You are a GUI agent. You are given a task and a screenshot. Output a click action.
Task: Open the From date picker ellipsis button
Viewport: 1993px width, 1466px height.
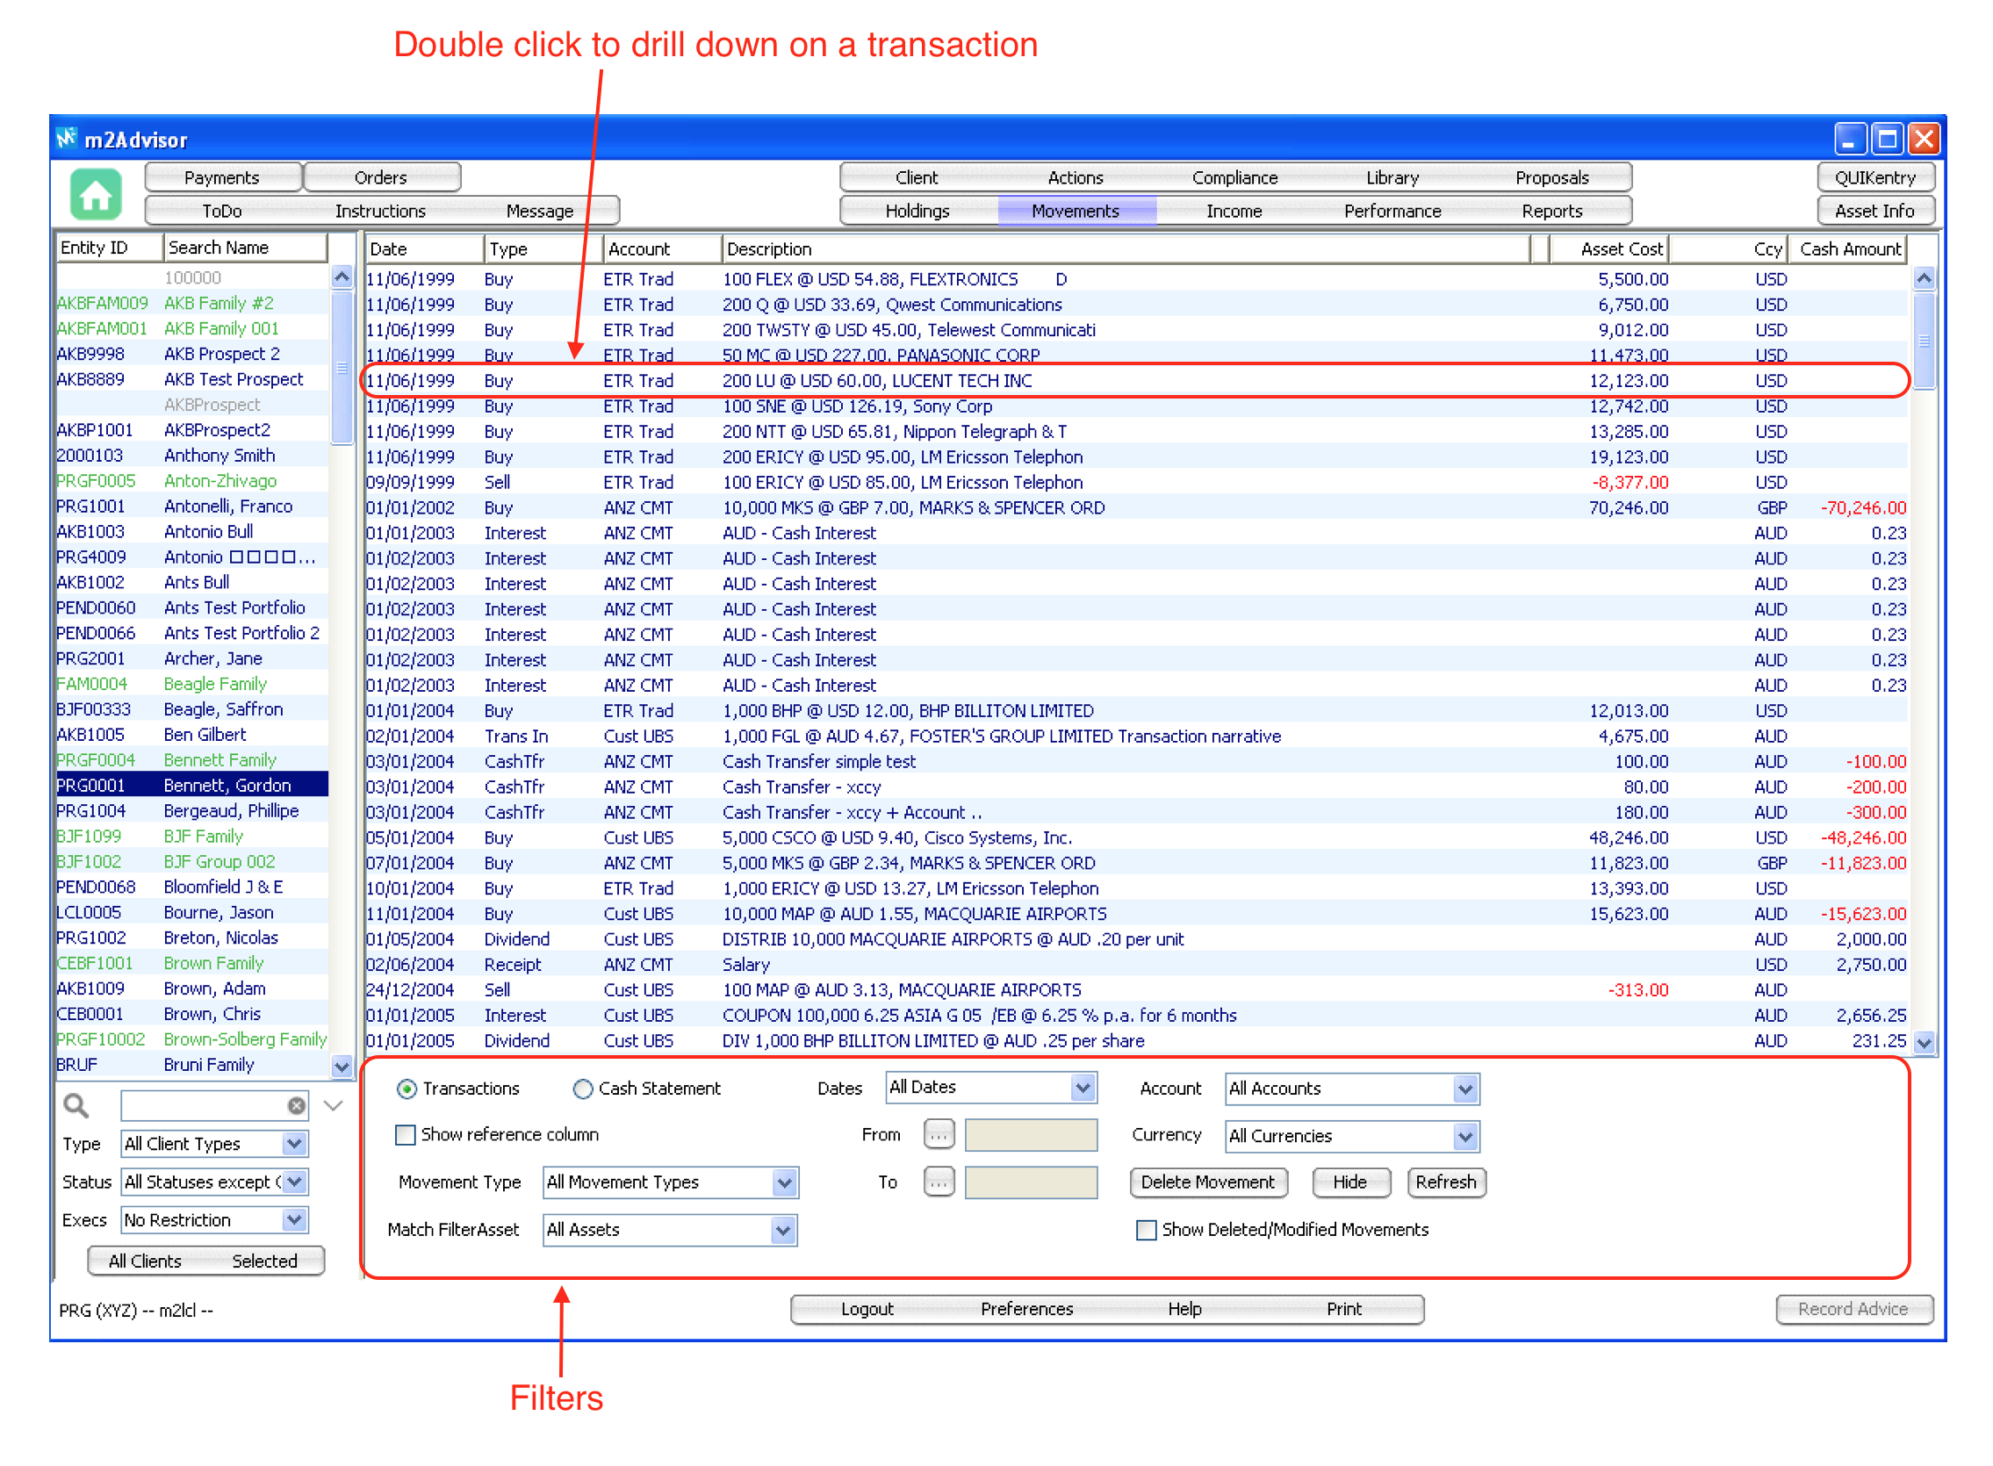pos(938,1134)
